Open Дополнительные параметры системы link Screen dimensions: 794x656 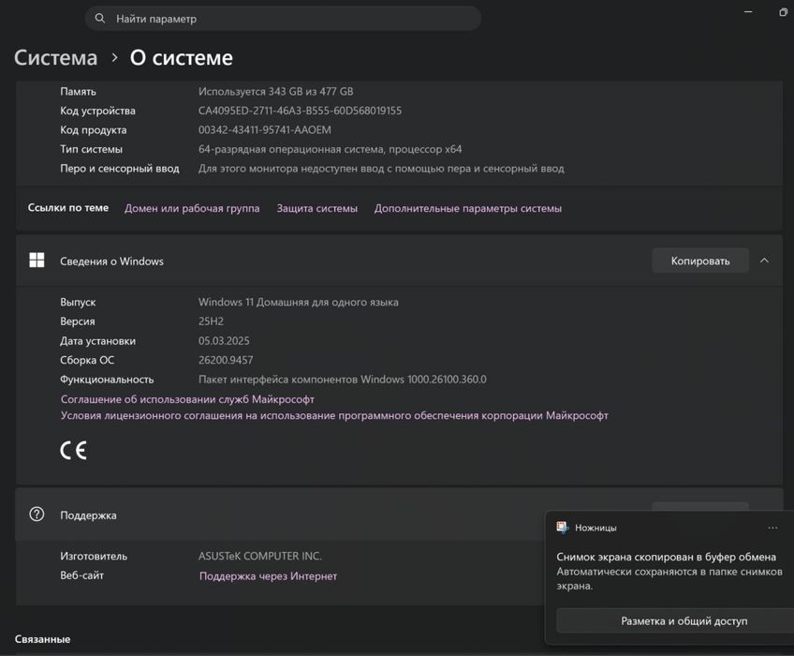click(x=468, y=208)
